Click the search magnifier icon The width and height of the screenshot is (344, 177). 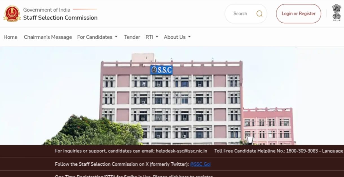[259, 14]
